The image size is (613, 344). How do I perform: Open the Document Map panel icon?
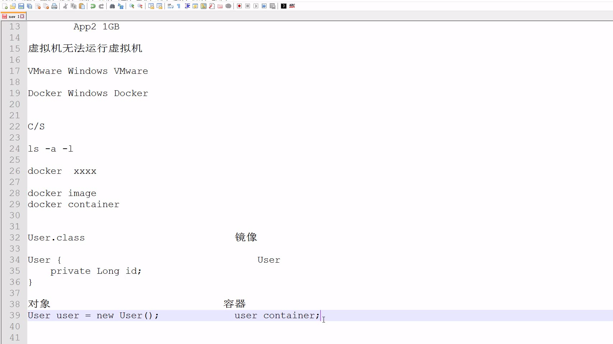pyautogui.click(x=204, y=6)
